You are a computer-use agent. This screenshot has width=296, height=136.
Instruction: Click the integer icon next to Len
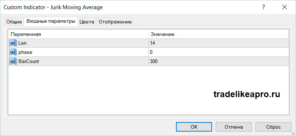click(13, 43)
